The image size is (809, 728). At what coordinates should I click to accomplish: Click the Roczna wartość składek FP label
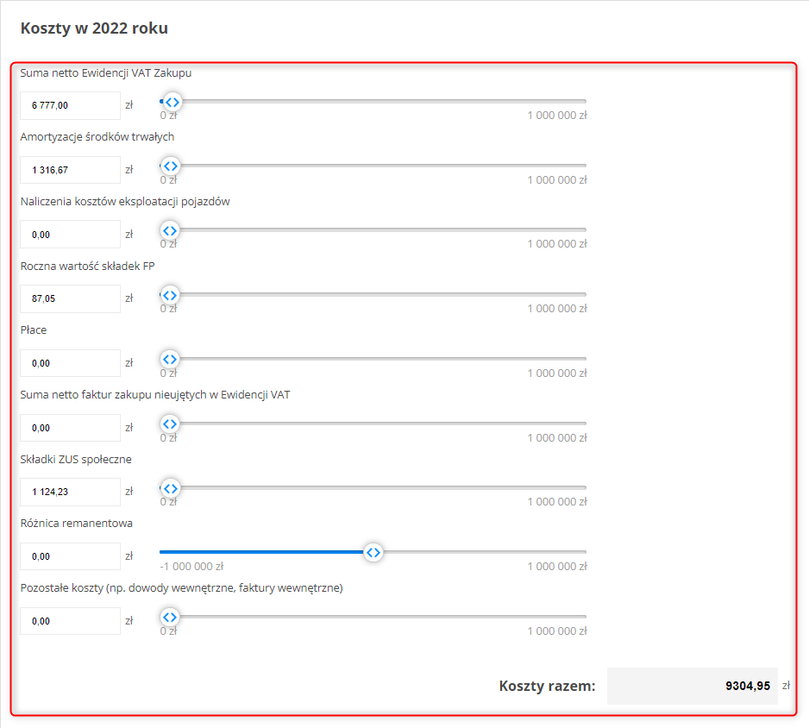pyautogui.click(x=87, y=266)
